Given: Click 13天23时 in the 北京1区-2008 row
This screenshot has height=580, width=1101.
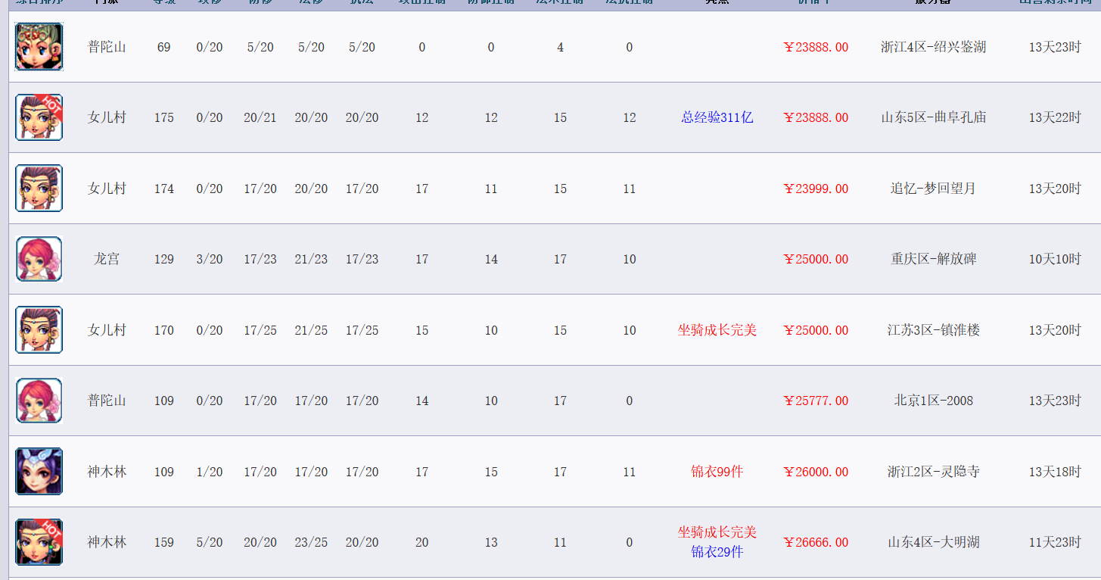Looking at the screenshot, I should pos(1055,401).
